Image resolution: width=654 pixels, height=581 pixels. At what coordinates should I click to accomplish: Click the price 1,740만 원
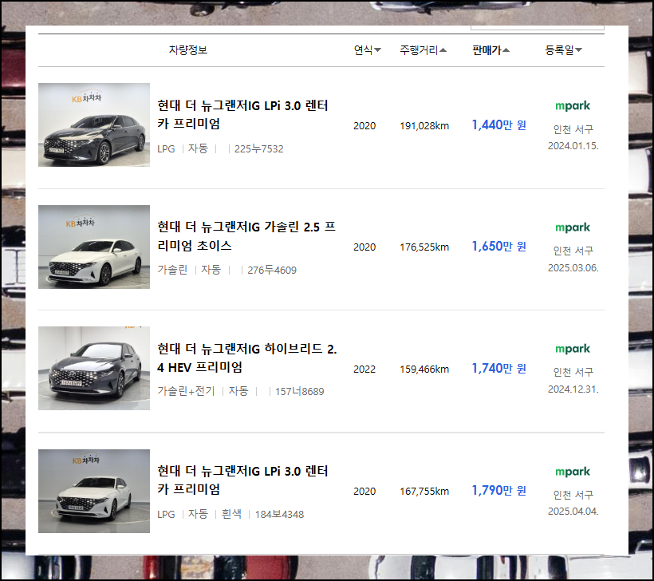coord(498,369)
